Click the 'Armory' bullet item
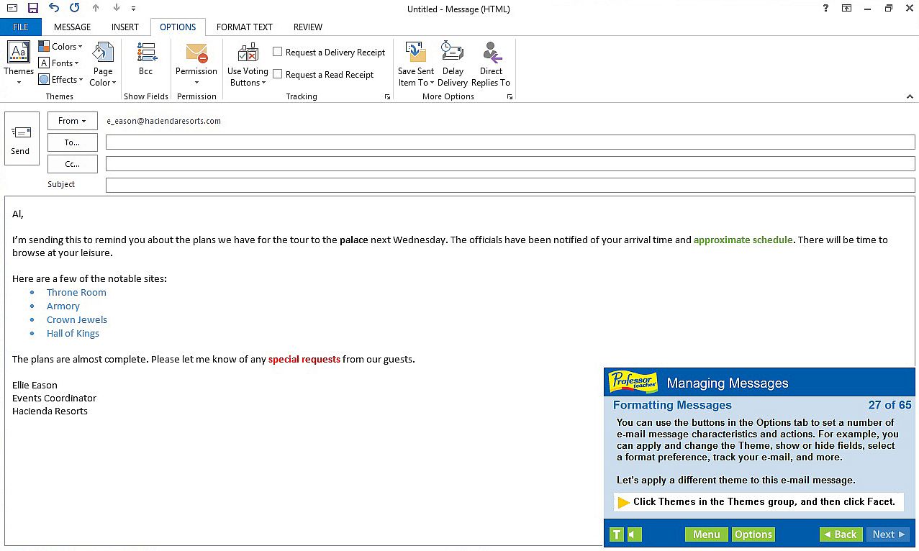Image resolution: width=919 pixels, height=551 pixels. pyautogui.click(x=63, y=306)
